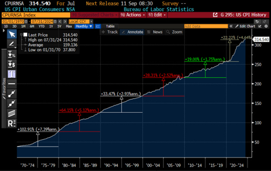The width and height of the screenshot is (271, 171).
Task: Open the Actions dropdown menu
Action: 132,15
